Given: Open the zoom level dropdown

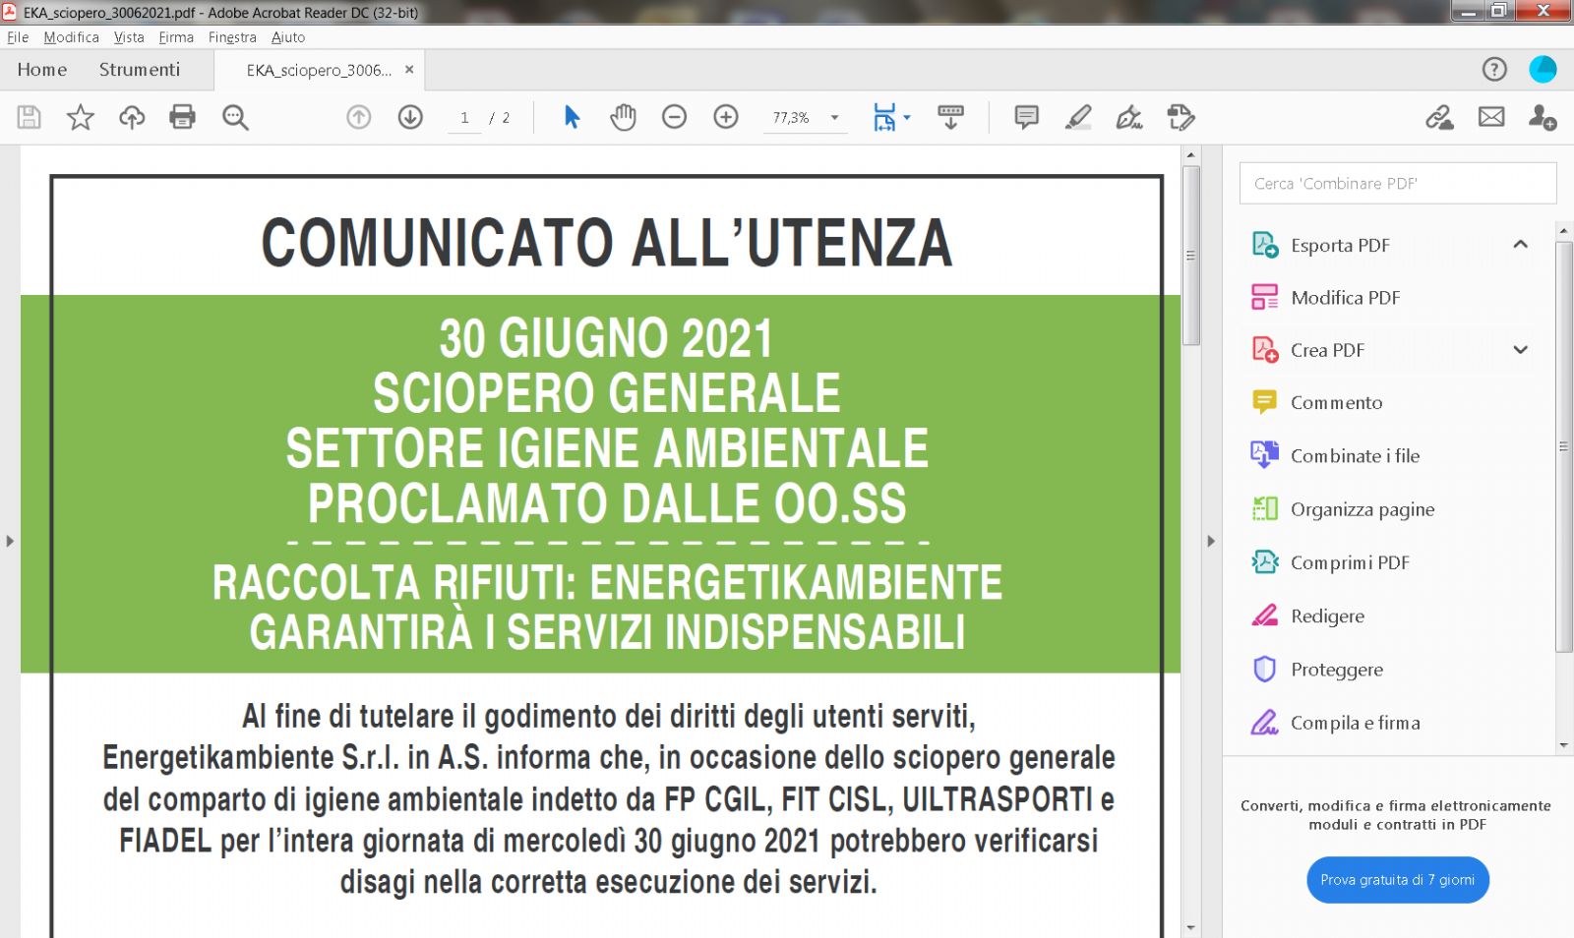Looking at the screenshot, I should pos(834,117).
